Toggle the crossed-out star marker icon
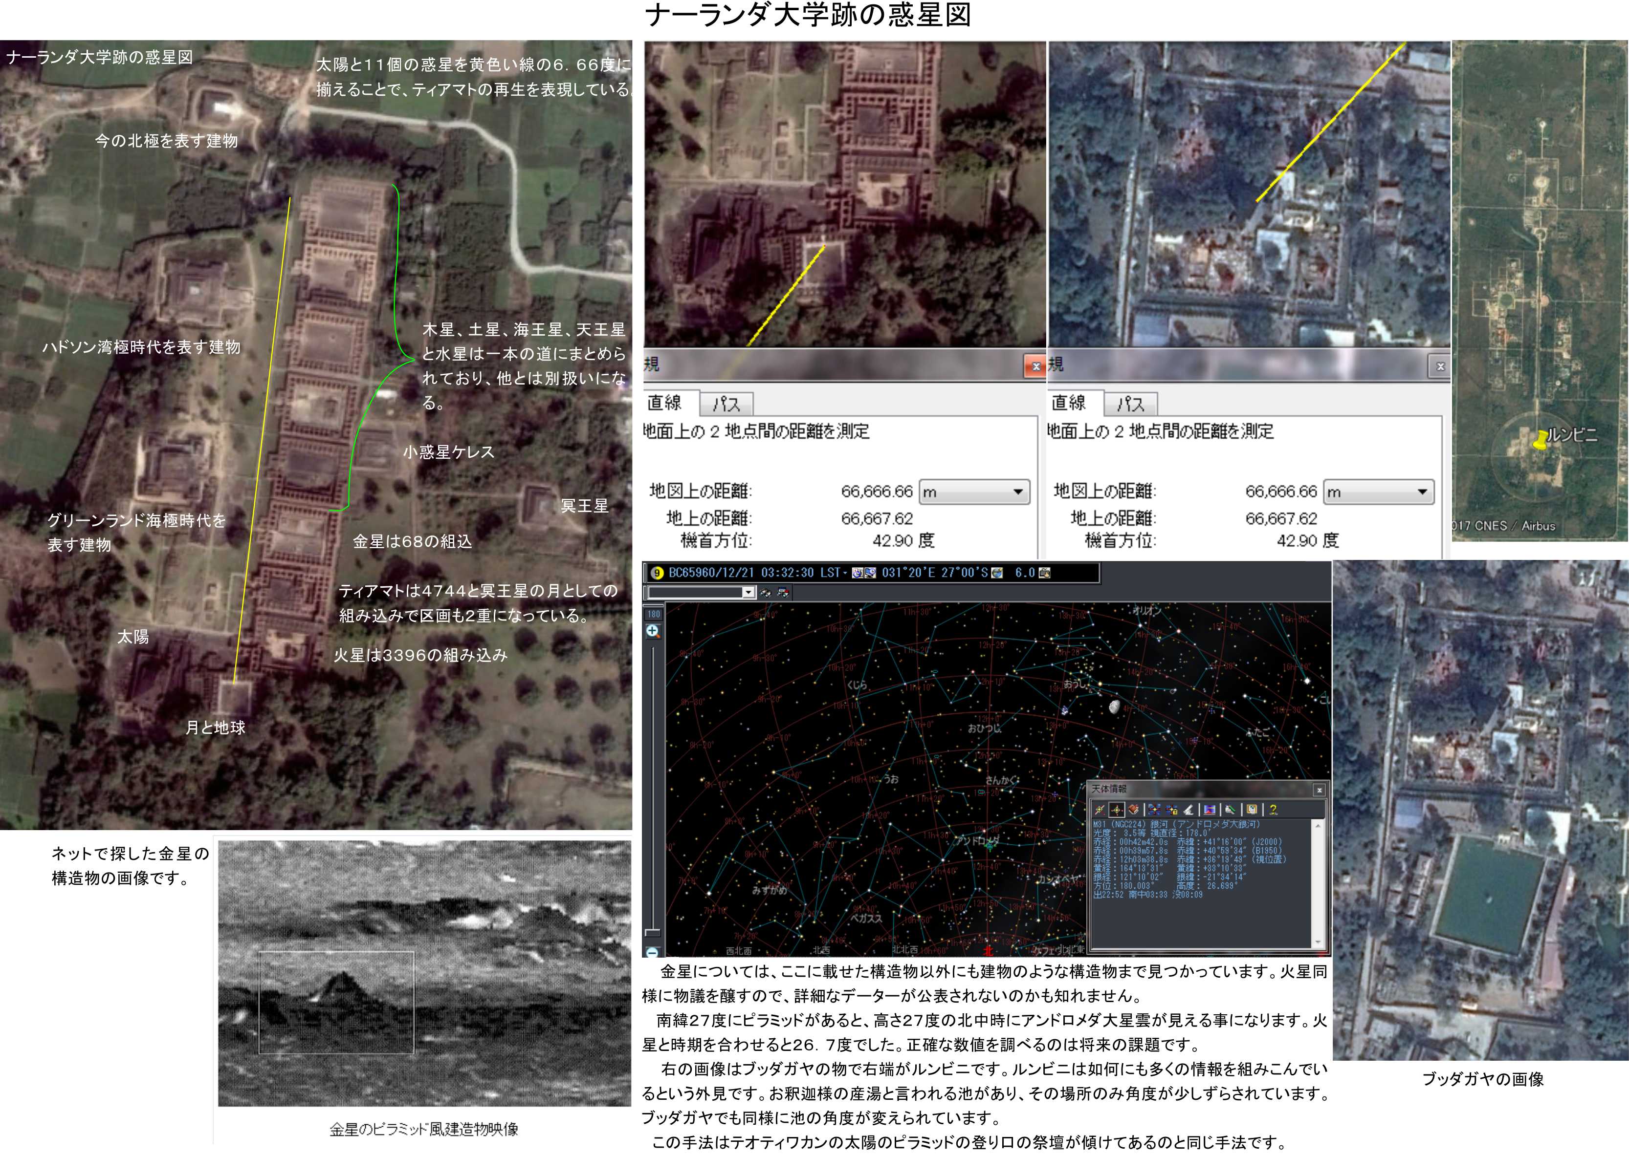This screenshot has width=1629, height=1156. click(1100, 810)
